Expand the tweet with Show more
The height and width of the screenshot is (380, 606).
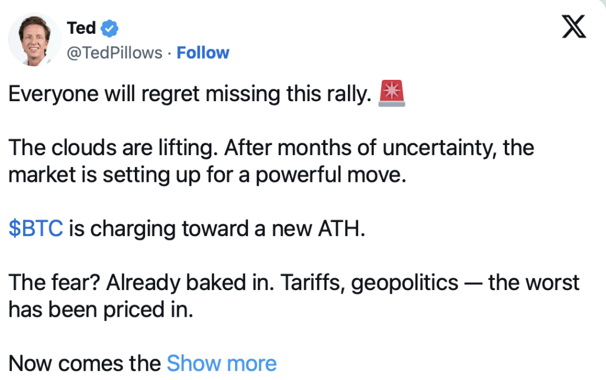221,363
